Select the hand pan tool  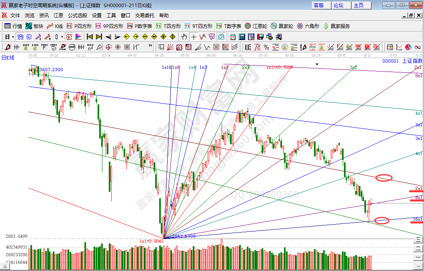(184, 37)
